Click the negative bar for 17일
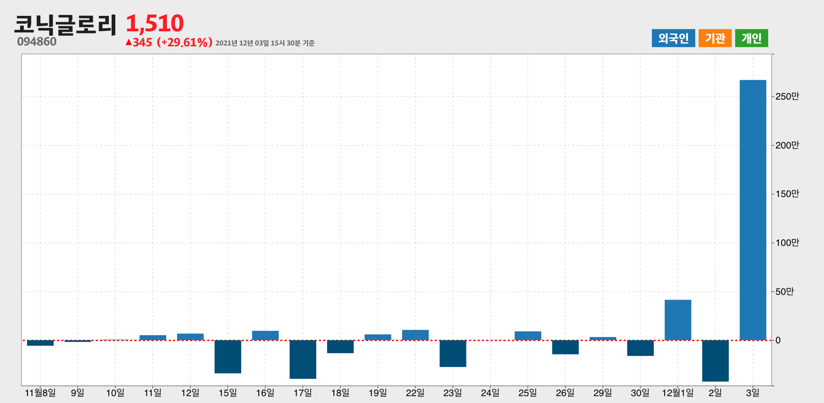This screenshot has height=403, width=824. (x=303, y=360)
